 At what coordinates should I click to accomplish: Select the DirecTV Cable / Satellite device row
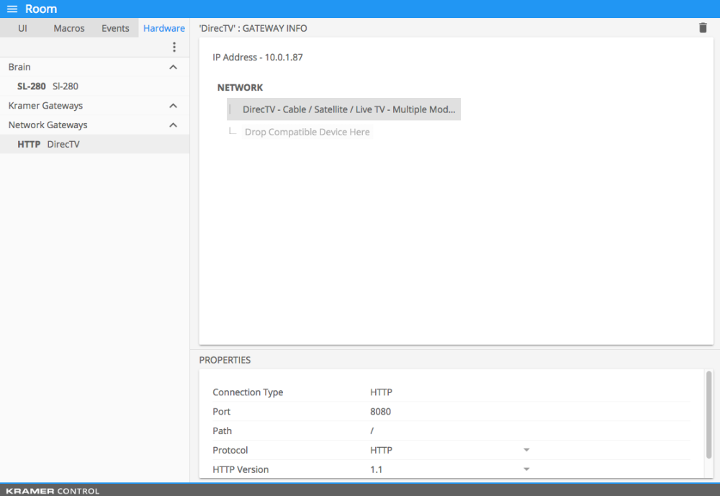tap(343, 109)
